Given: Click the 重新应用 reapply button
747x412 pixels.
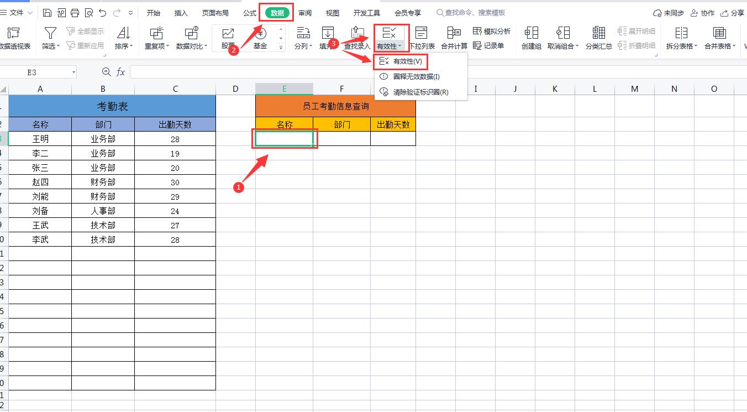Looking at the screenshot, I should [85, 46].
